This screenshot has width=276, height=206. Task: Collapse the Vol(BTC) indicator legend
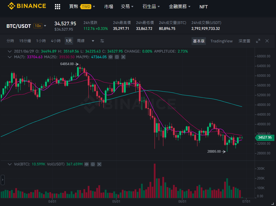point(9,164)
